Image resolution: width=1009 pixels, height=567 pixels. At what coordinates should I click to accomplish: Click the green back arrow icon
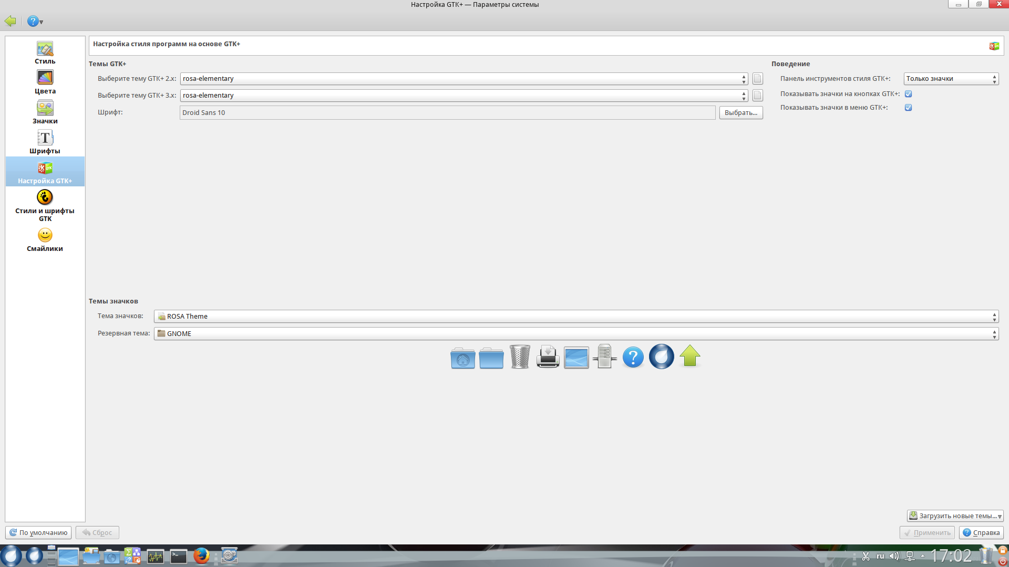[x=11, y=21]
